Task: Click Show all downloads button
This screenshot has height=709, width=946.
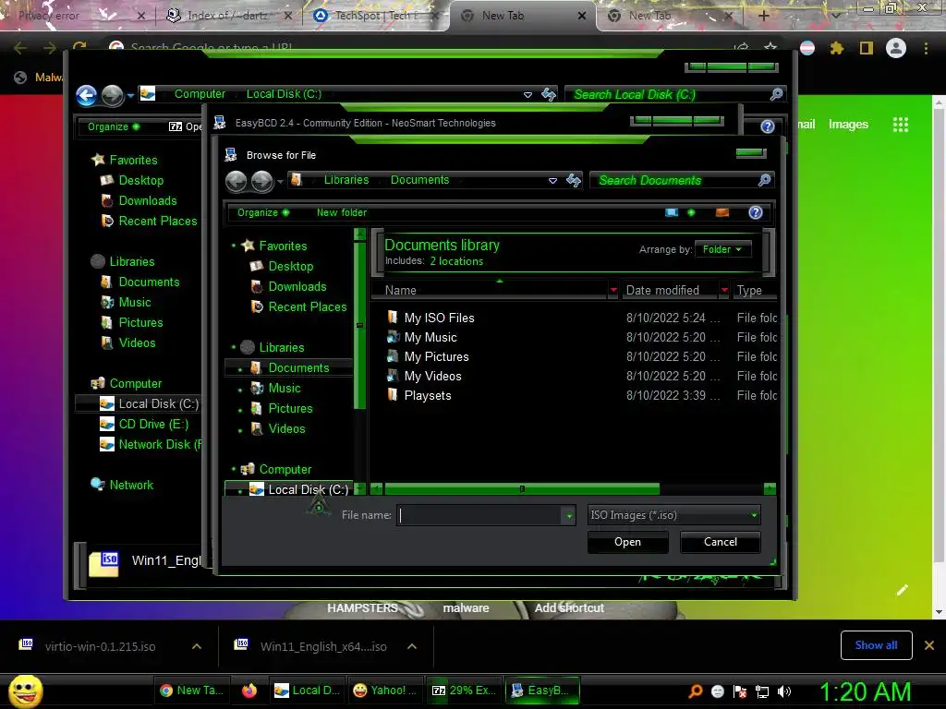Action: (x=876, y=645)
